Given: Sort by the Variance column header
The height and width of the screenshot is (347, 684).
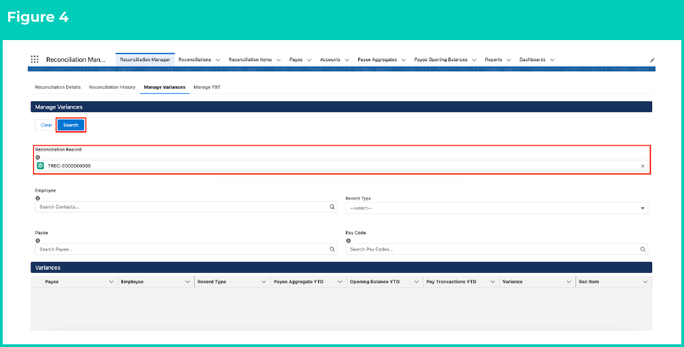Looking at the screenshot, I should point(512,282).
